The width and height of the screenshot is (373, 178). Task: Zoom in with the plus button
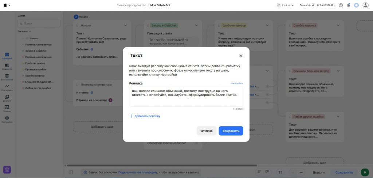point(293,173)
